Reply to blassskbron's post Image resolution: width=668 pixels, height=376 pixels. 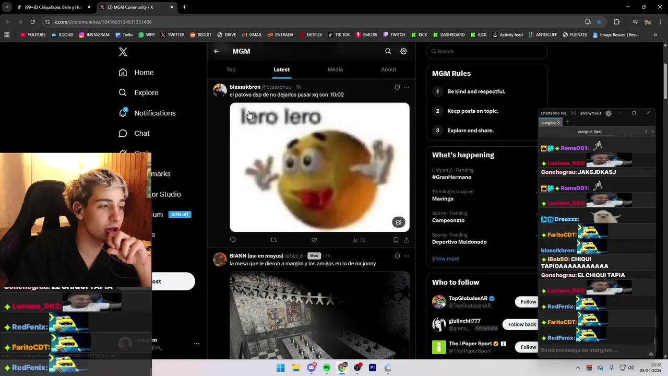tap(233, 240)
